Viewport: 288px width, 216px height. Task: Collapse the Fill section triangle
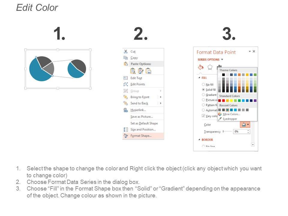coord(199,78)
